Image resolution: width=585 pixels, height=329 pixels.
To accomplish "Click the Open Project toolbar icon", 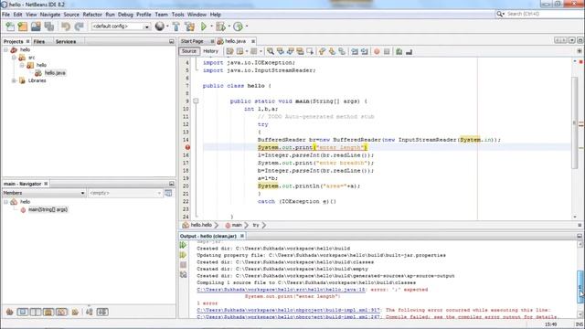I will pos(36,27).
